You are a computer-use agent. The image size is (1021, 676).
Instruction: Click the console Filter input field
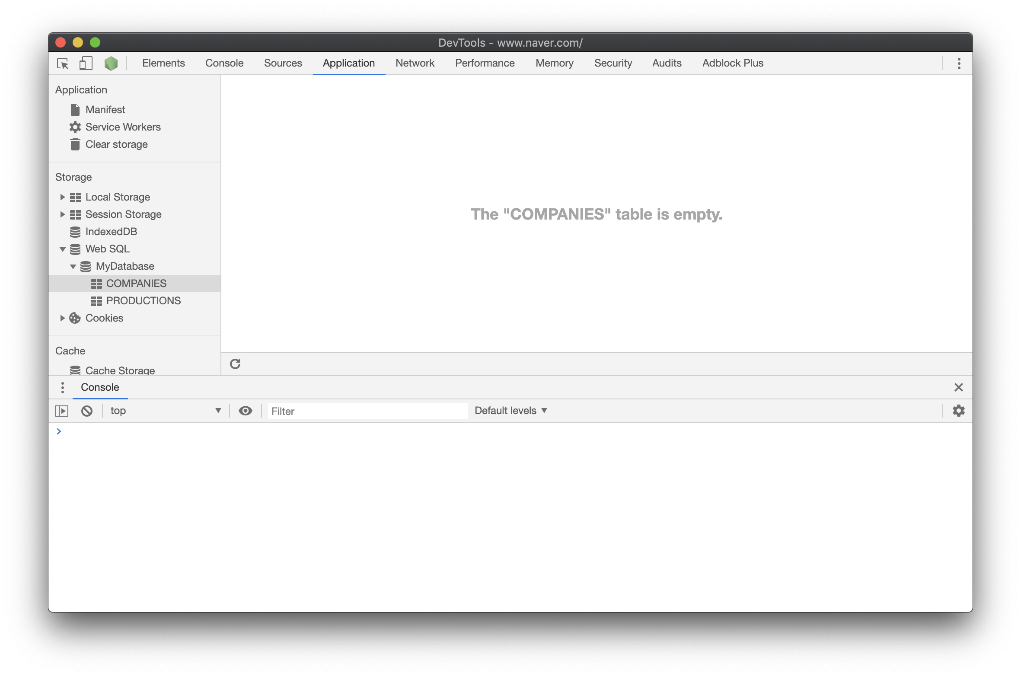click(x=367, y=411)
